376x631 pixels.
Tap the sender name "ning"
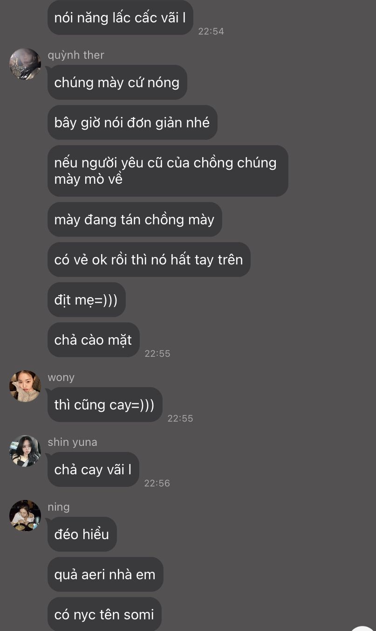point(59,507)
